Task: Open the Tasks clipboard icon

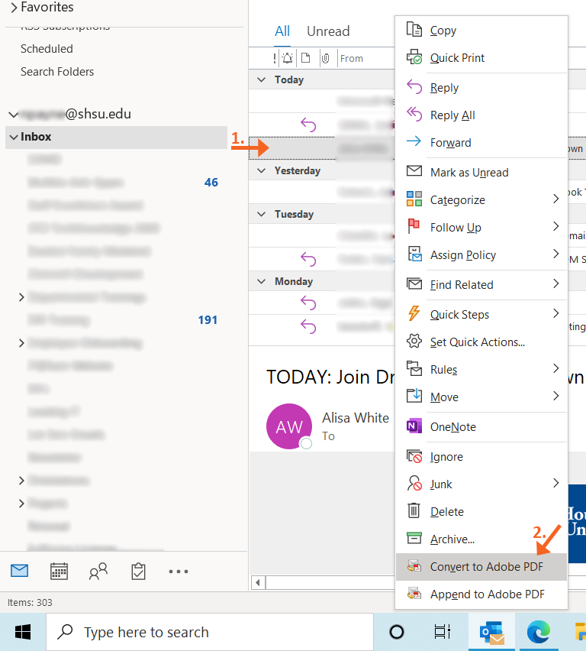Action: (138, 571)
